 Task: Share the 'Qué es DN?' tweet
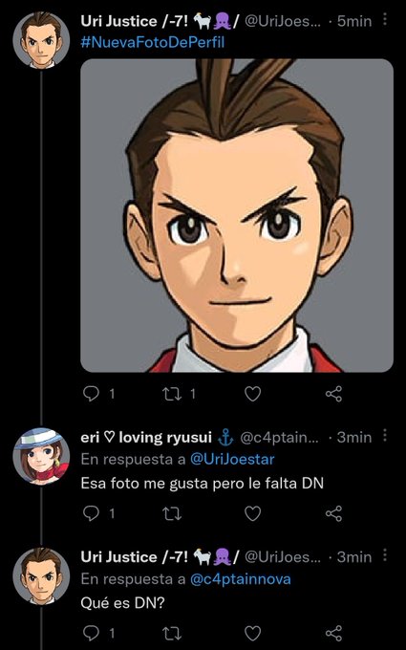(334, 633)
